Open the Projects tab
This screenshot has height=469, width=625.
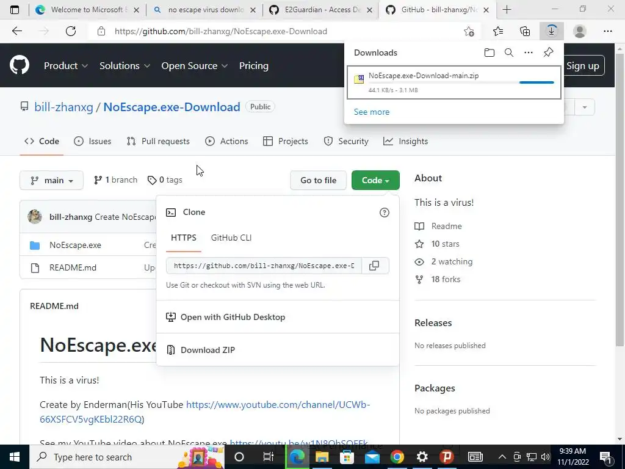286,141
